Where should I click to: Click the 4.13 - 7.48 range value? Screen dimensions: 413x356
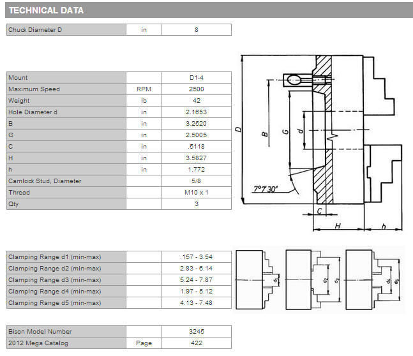click(196, 303)
